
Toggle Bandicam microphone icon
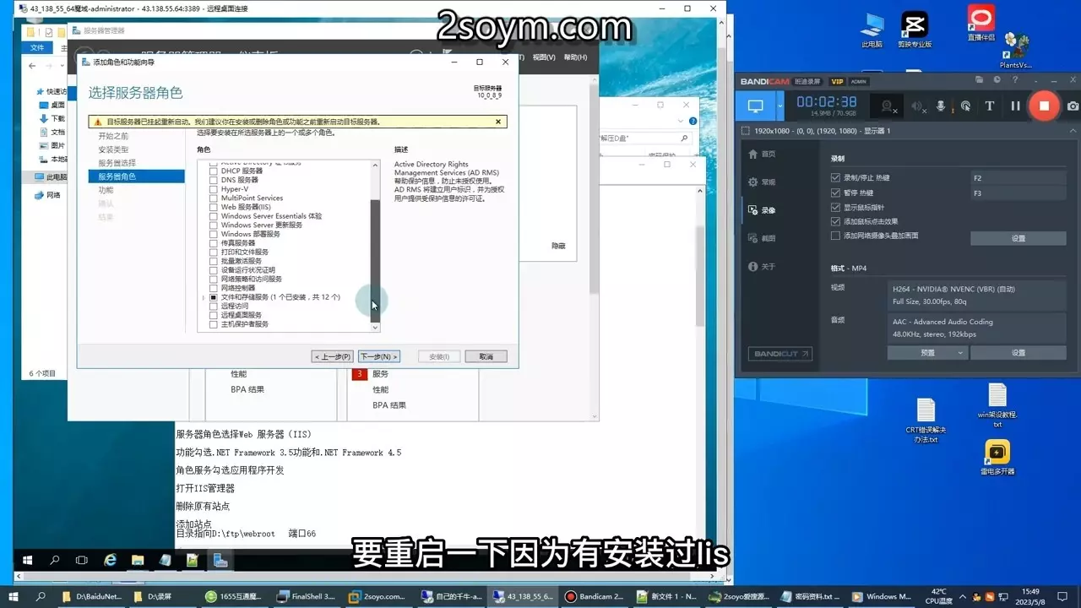(x=941, y=106)
